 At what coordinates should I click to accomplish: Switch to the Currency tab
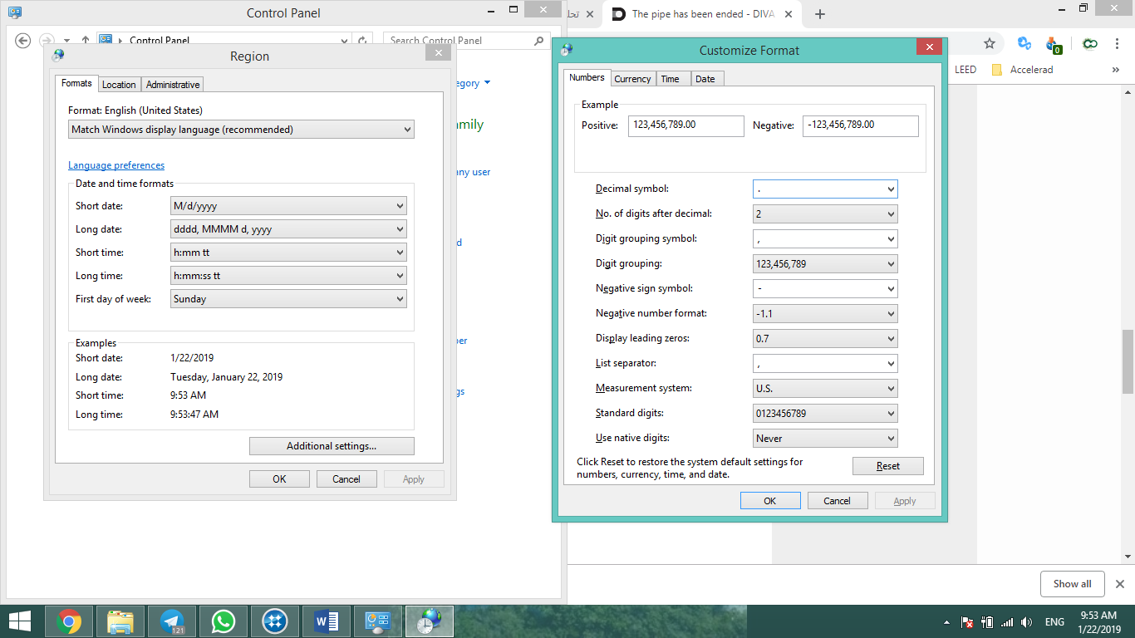pyautogui.click(x=632, y=79)
